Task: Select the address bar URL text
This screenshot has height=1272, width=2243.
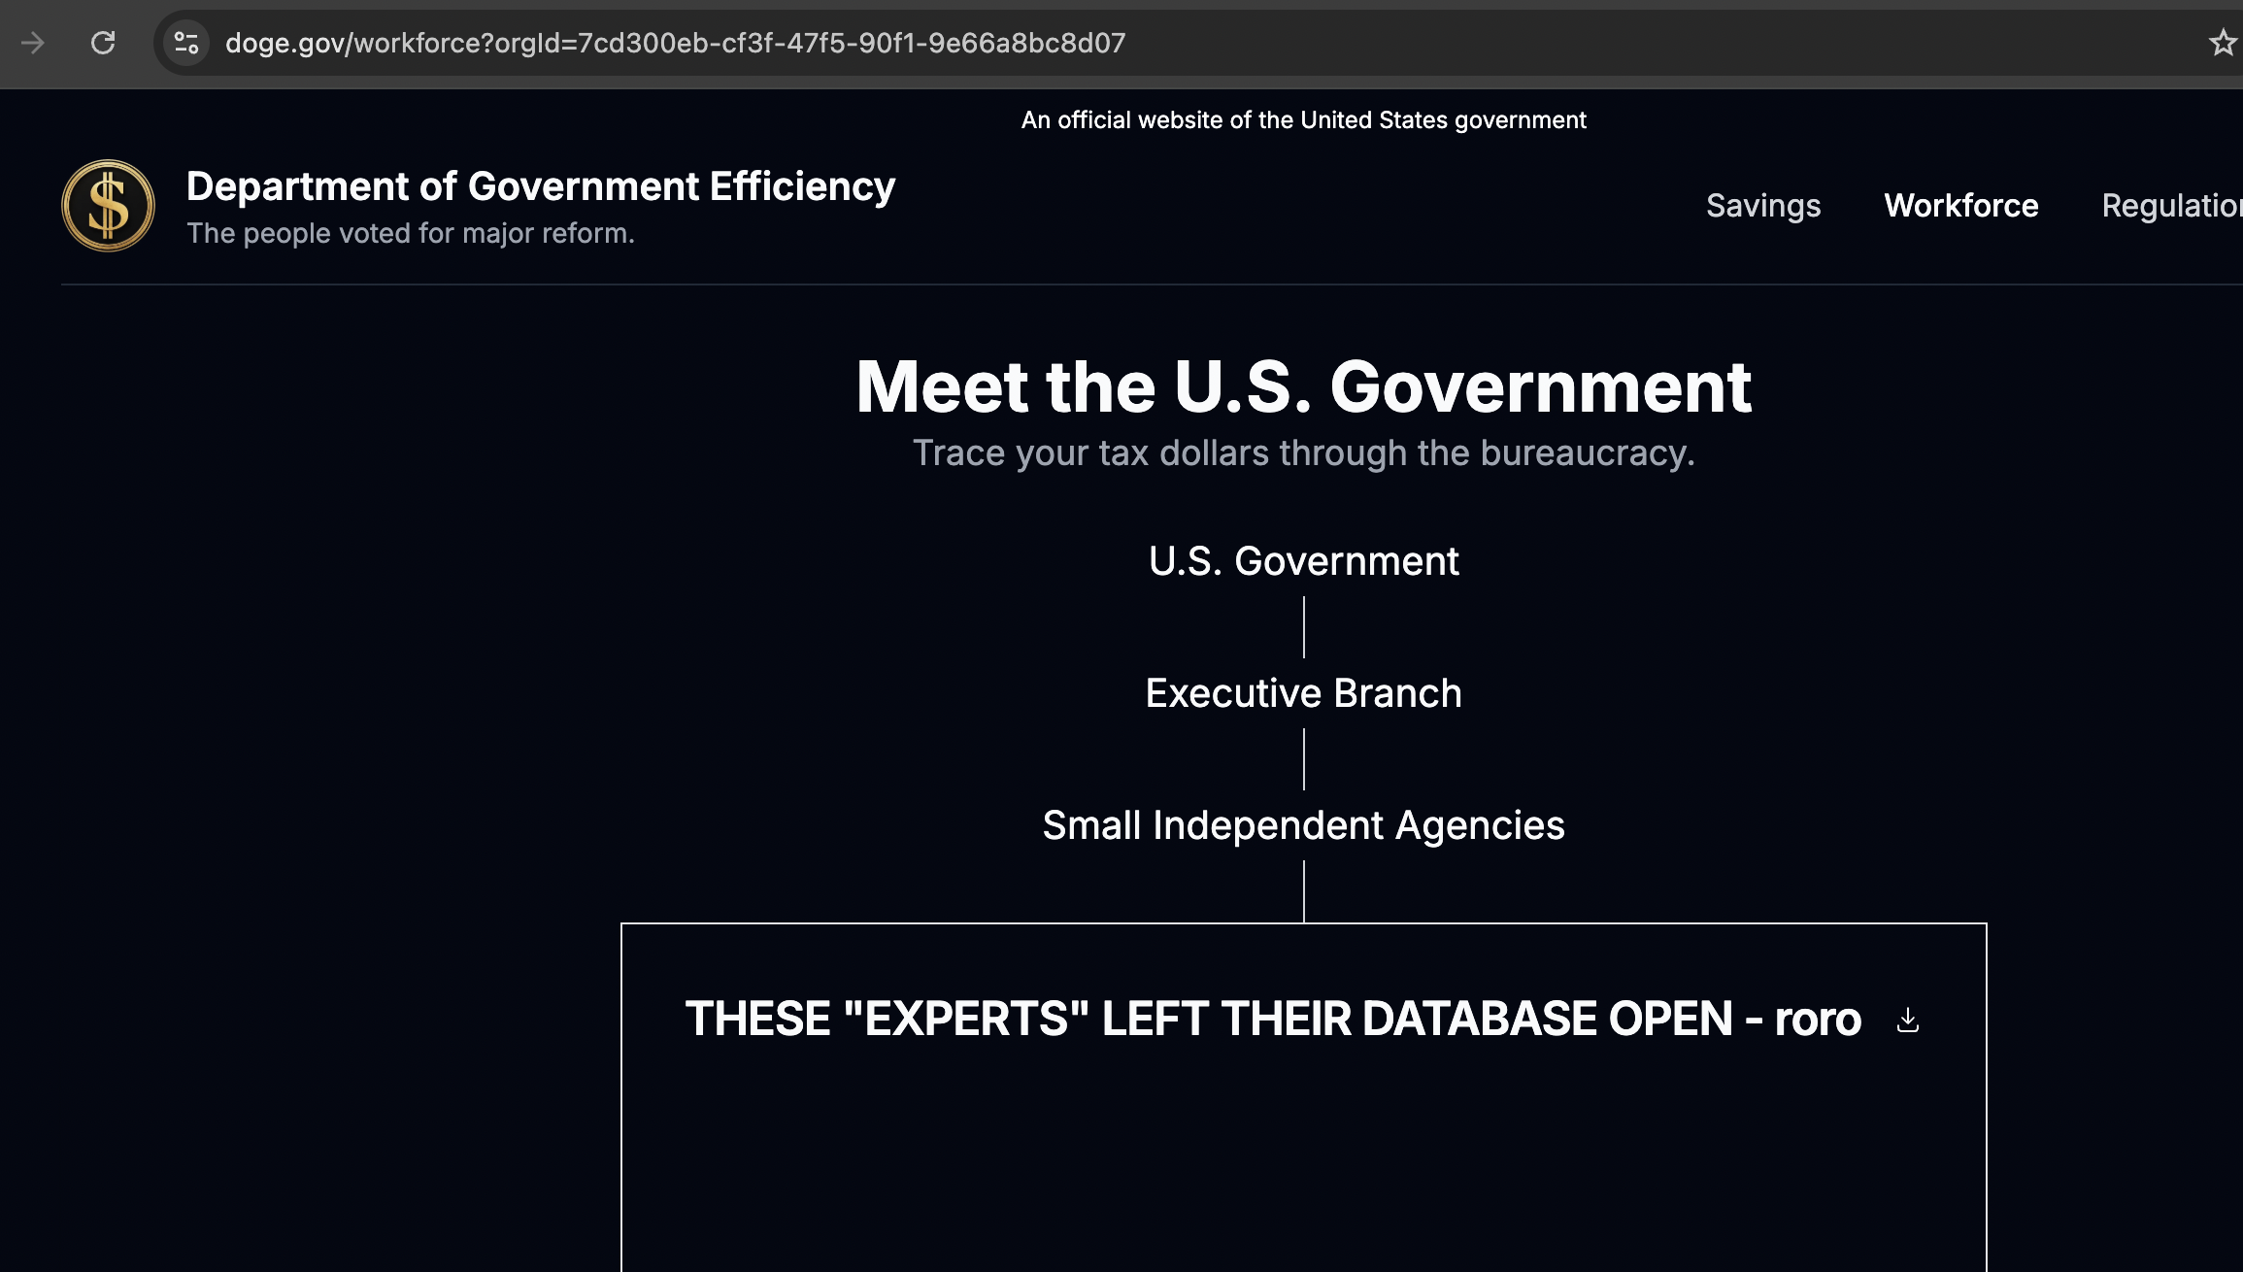Action: [x=675, y=43]
